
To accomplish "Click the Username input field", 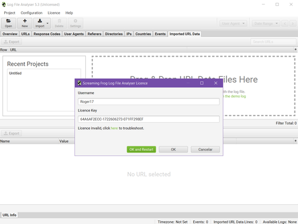I will click(x=148, y=102).
